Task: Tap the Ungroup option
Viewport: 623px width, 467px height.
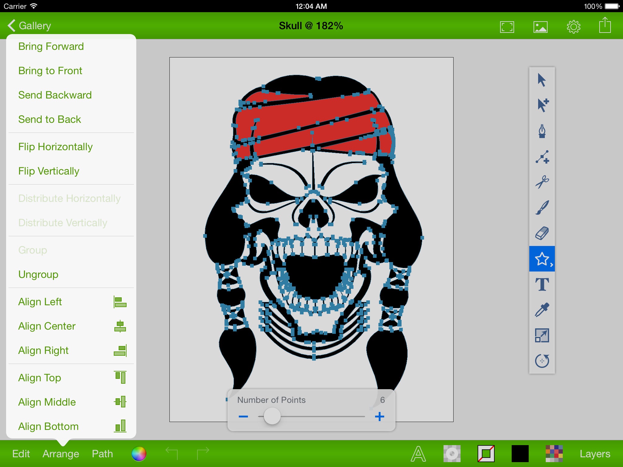Action: pyautogui.click(x=38, y=275)
